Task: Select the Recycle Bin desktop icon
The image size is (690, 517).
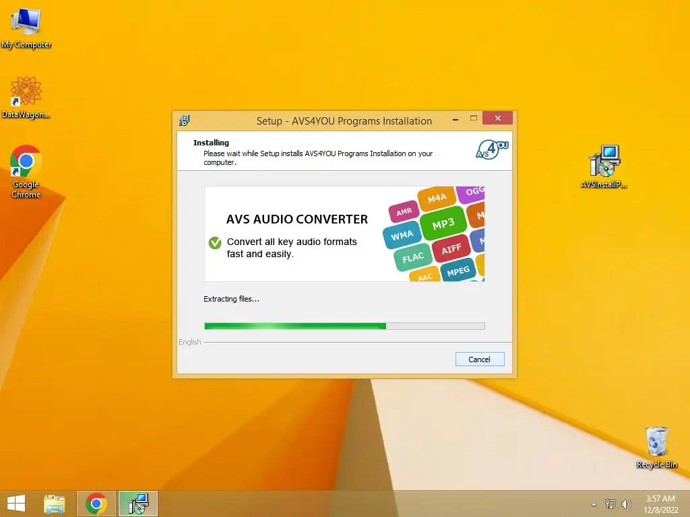Action: pyautogui.click(x=656, y=447)
